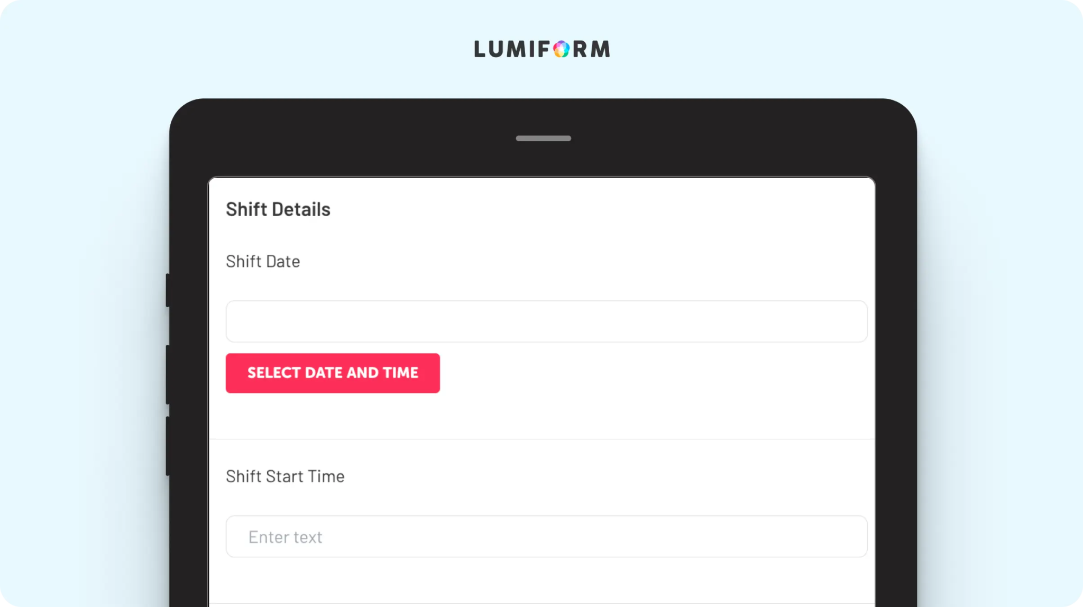Click the letter L in the Lumiform wordmark
This screenshot has height=607, width=1083.
[x=479, y=49]
